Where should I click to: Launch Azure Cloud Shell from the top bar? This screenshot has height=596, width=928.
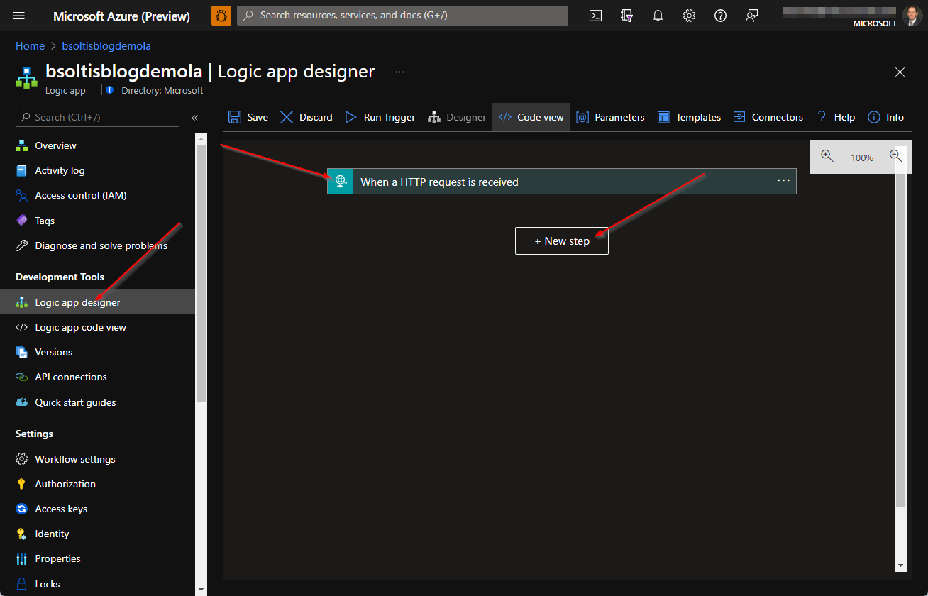point(595,15)
